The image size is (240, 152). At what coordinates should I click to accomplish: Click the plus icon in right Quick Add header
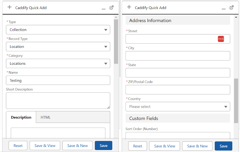[129, 7]
